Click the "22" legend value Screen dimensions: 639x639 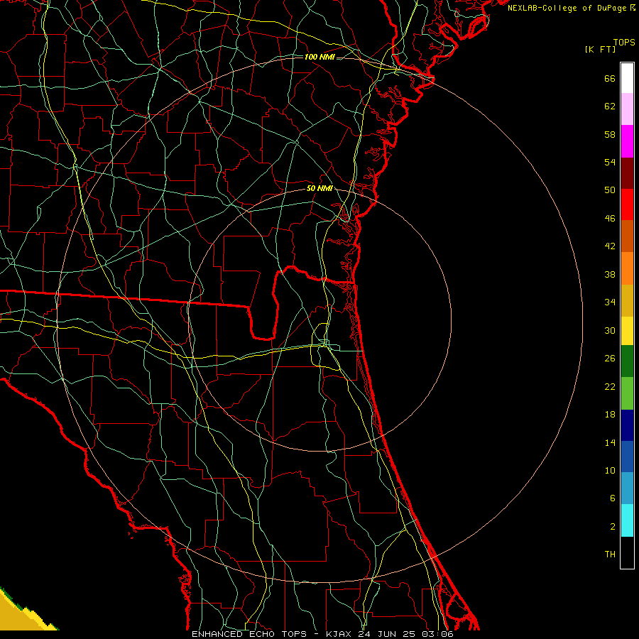[x=610, y=386]
